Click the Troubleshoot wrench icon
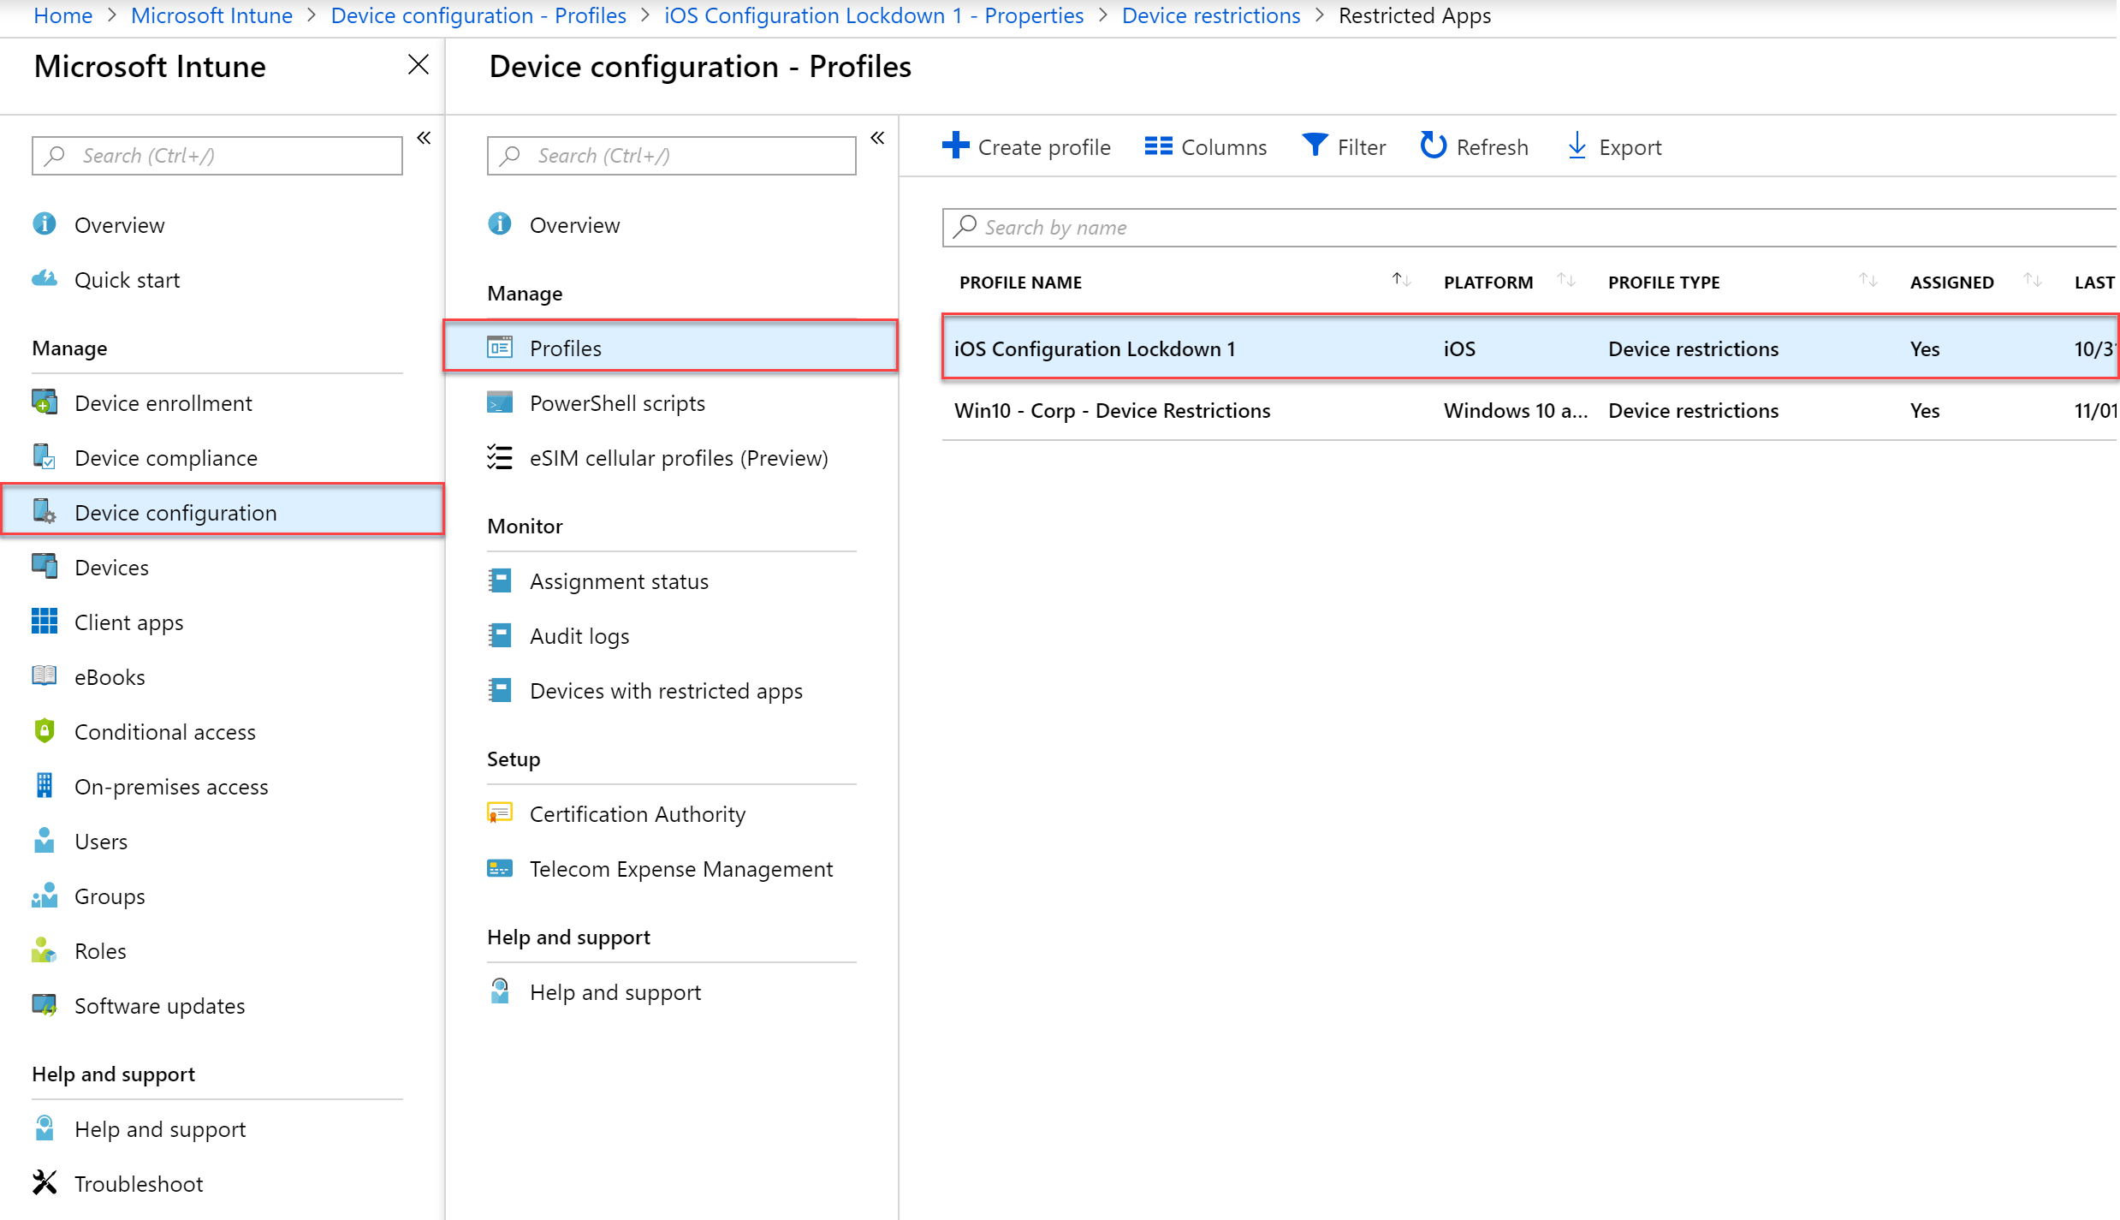 45,1182
